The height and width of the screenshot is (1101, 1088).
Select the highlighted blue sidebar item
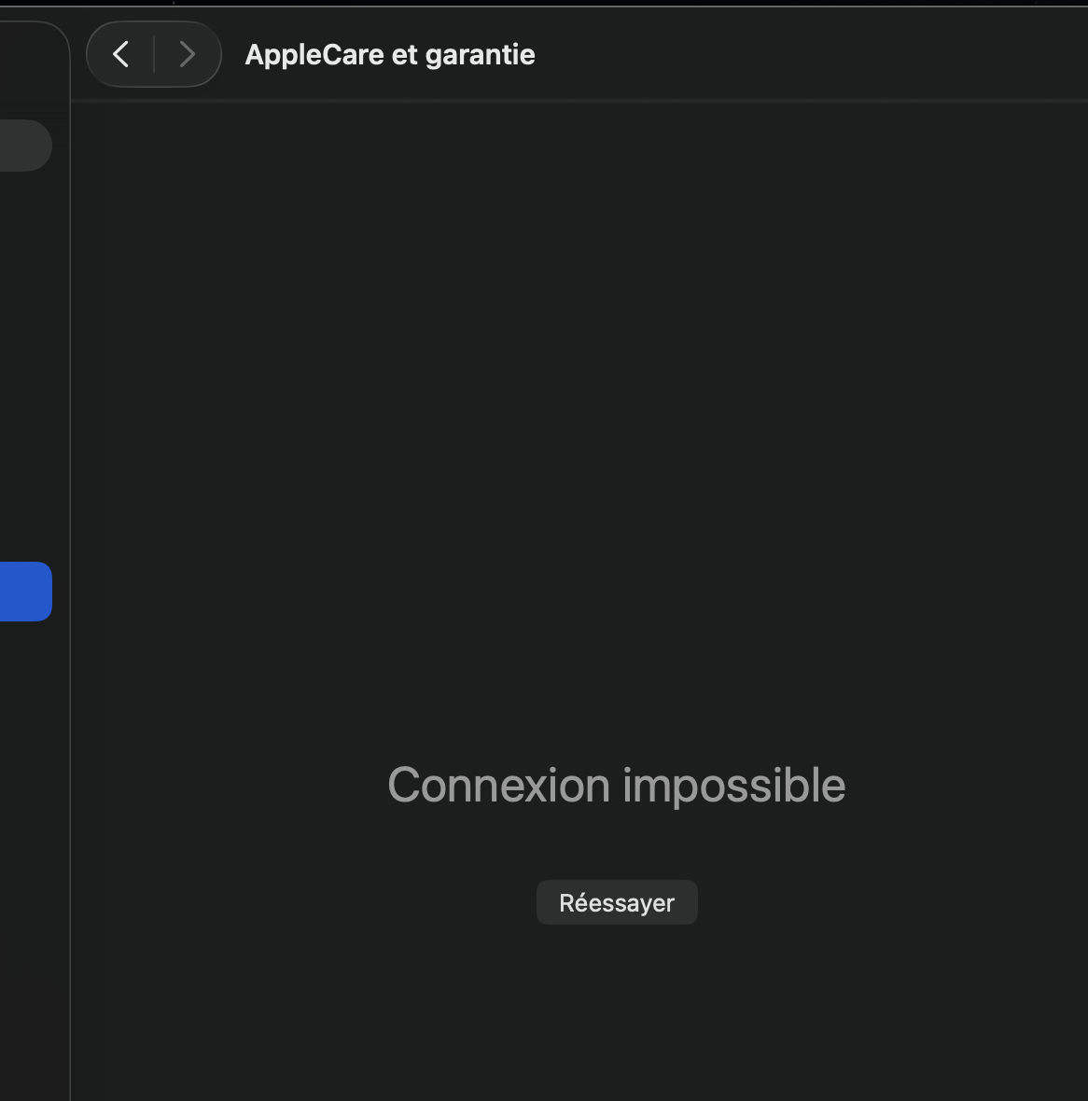click(x=24, y=592)
